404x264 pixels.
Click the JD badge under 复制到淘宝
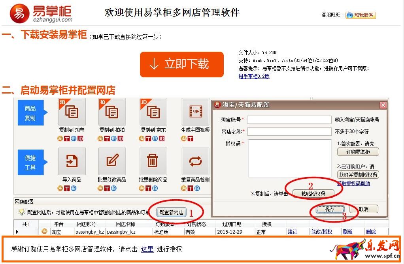pyautogui.click(x=80, y=139)
